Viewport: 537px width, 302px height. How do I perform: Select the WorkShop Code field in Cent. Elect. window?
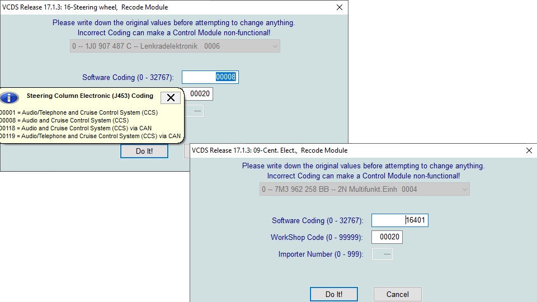coord(387,237)
